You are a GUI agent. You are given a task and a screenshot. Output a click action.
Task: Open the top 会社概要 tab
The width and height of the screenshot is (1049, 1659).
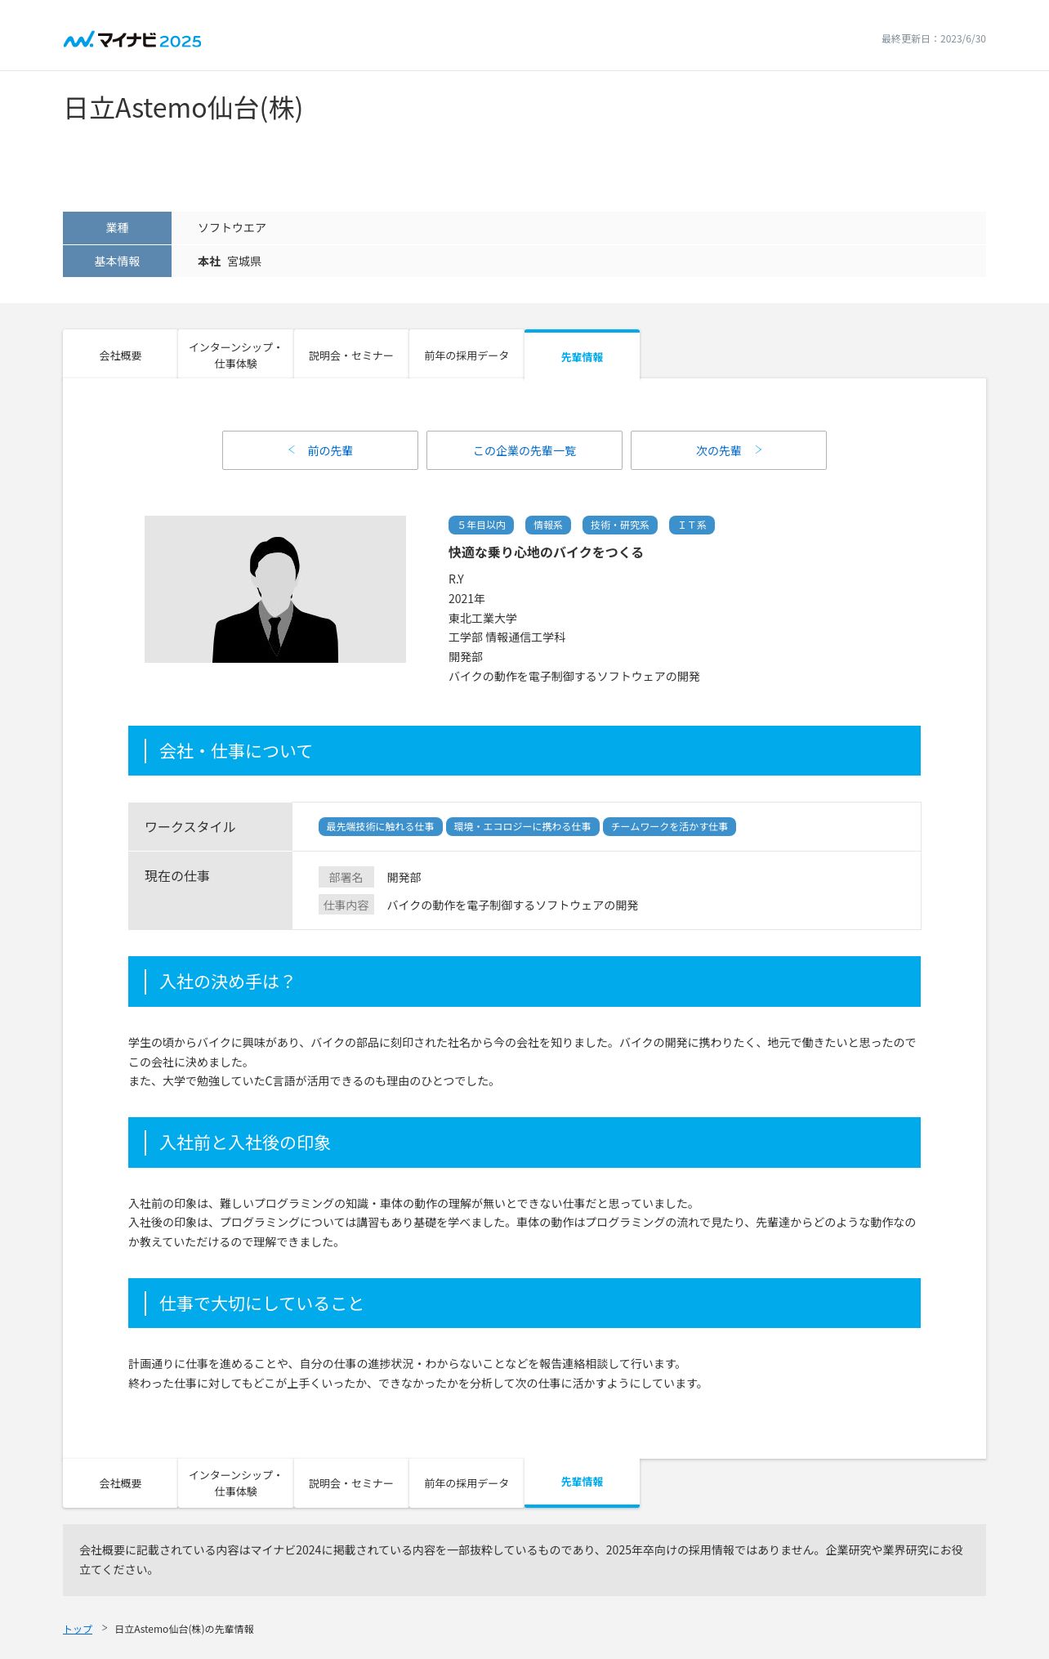[120, 355]
